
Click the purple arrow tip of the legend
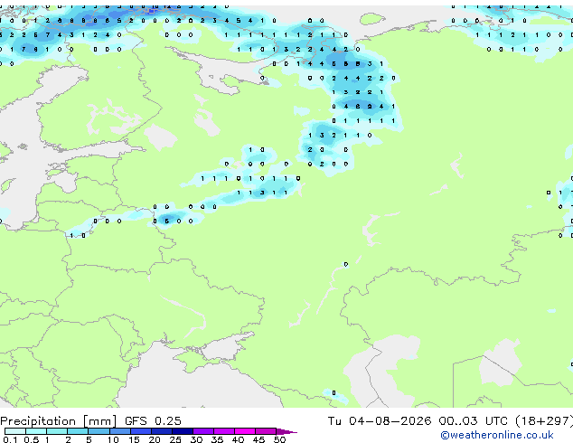point(286,431)
